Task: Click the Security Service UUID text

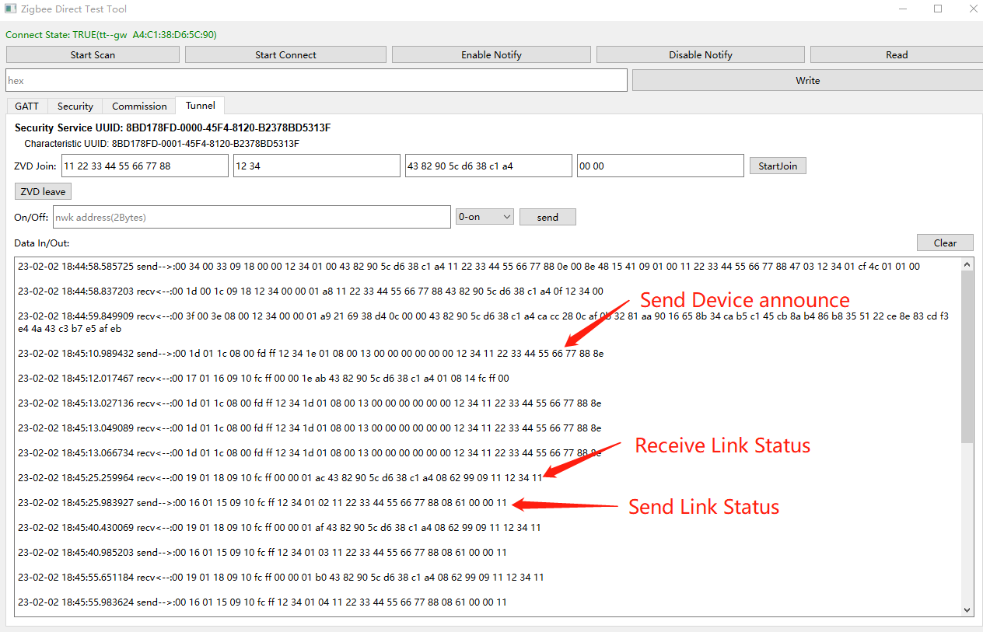Action: 173,127
